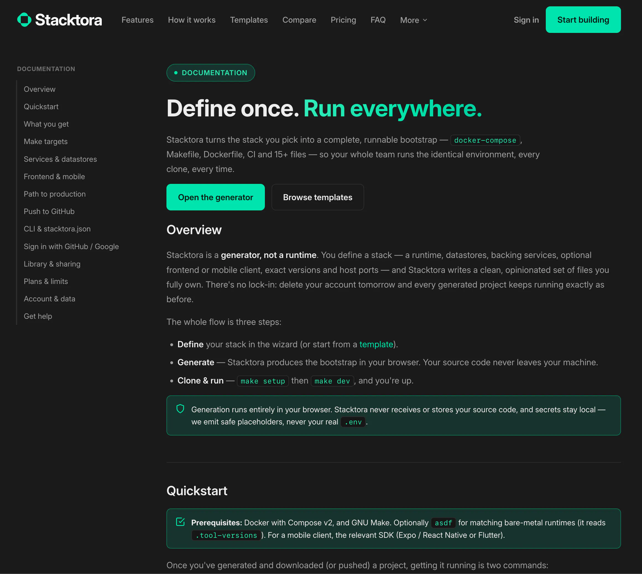This screenshot has width=642, height=574.
Task: Click the Define once. Run everywhere. headline
Action: pyautogui.click(x=325, y=108)
